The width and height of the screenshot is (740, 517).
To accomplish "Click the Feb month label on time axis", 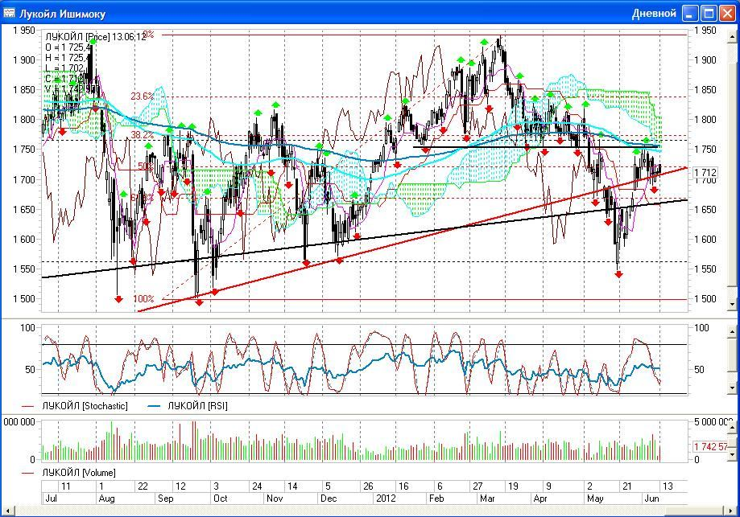I will 436,499.
